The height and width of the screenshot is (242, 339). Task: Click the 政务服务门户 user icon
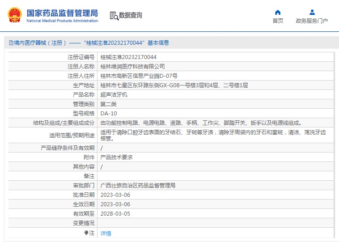pyautogui.click(x=312, y=13)
